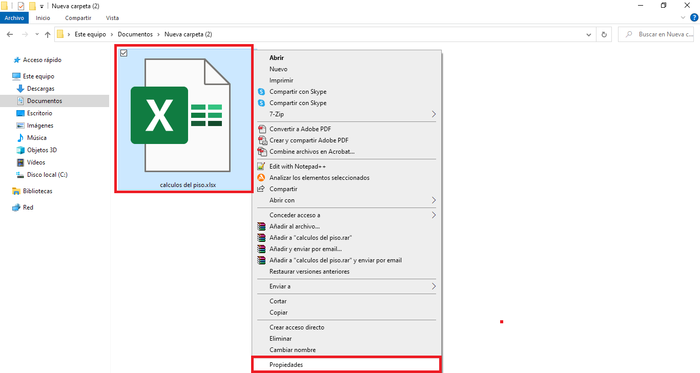
Task: Choose Eliminar in the context menu
Action: (346, 339)
